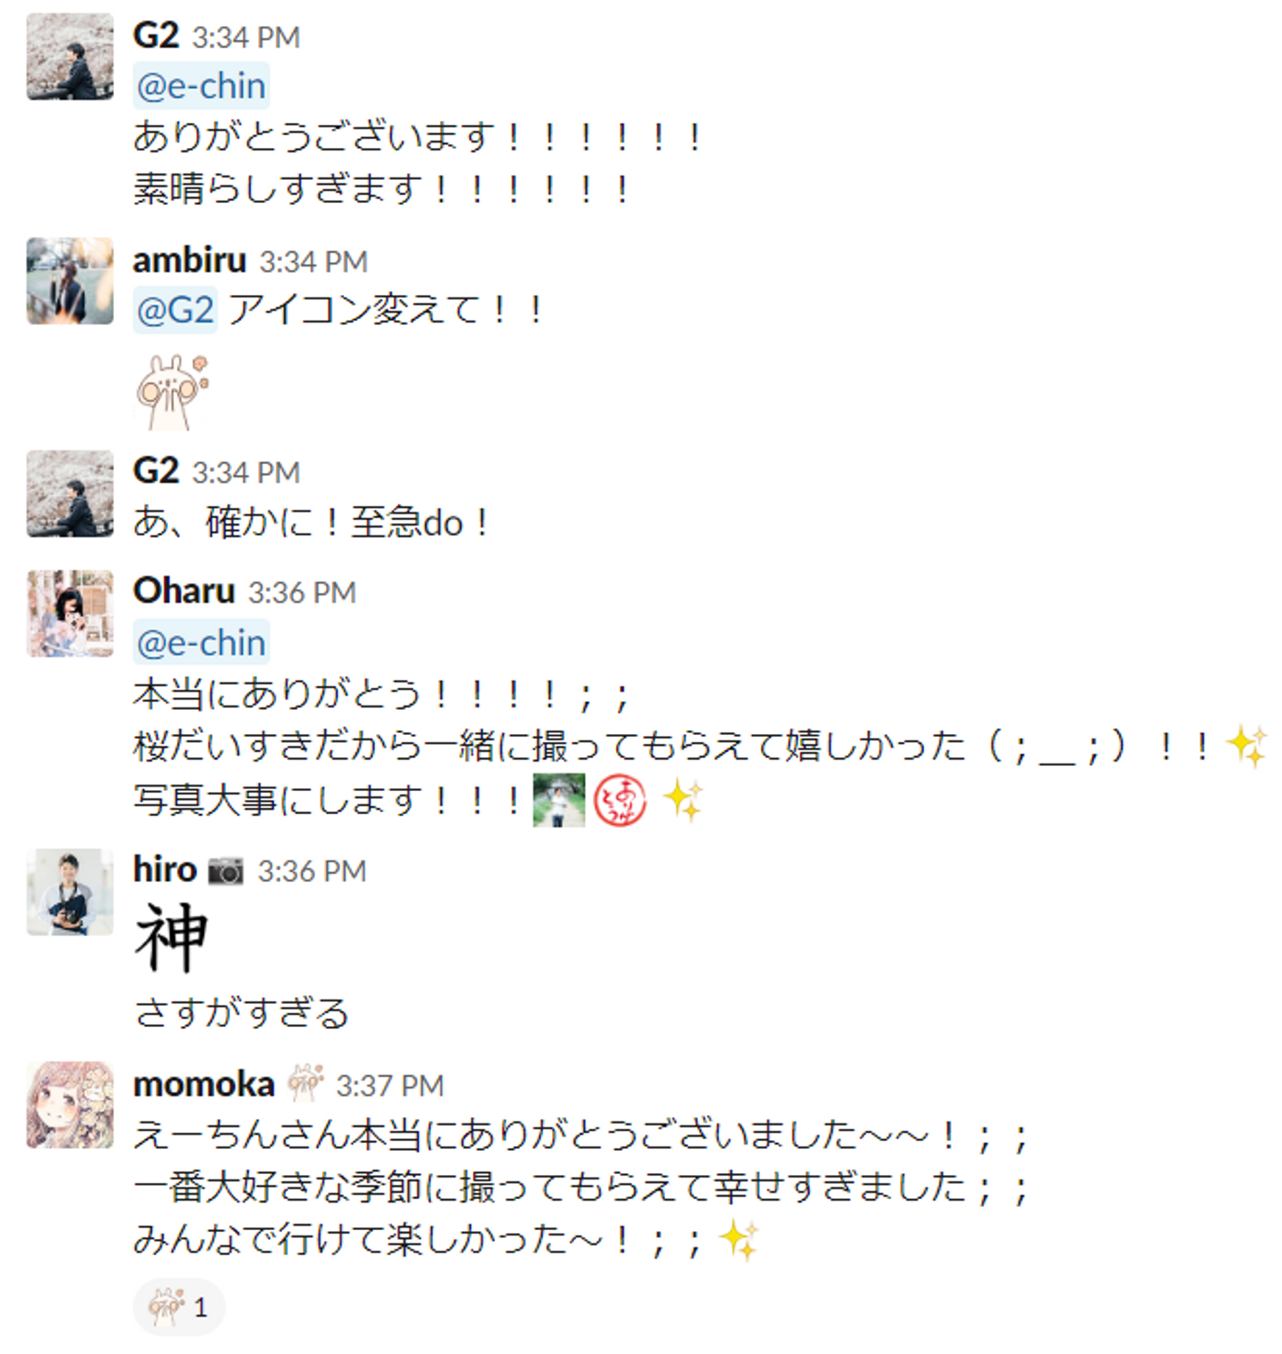
Task: Click the camera status icon next to hiro
Action: pos(226,870)
